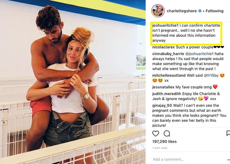Open jessnataliex commenter profile
The height and width of the screenshot is (164, 230).
(163, 87)
